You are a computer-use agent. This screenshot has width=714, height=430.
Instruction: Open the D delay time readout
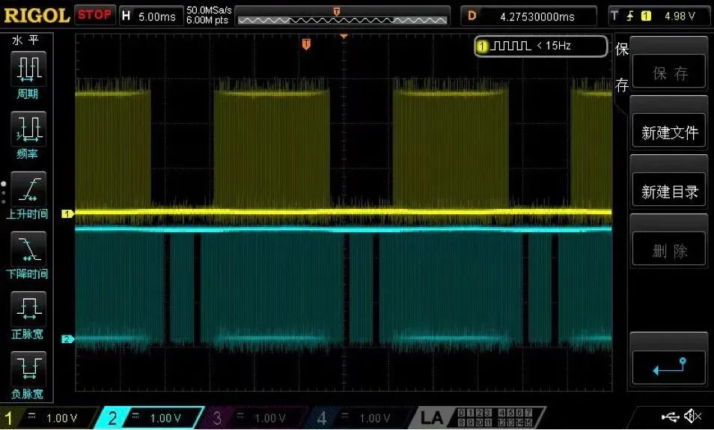528,16
